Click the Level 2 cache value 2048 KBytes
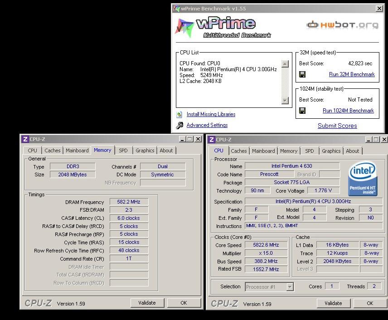Image resolution: width=388 pixels, height=320 pixels. point(338,261)
